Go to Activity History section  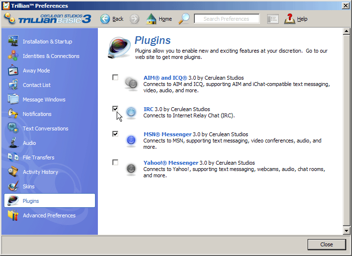41,172
